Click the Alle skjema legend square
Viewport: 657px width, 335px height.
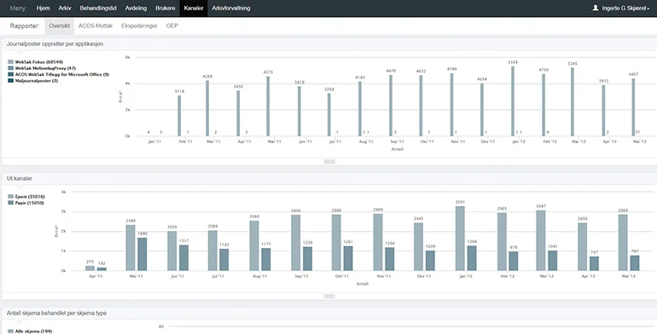[11, 332]
